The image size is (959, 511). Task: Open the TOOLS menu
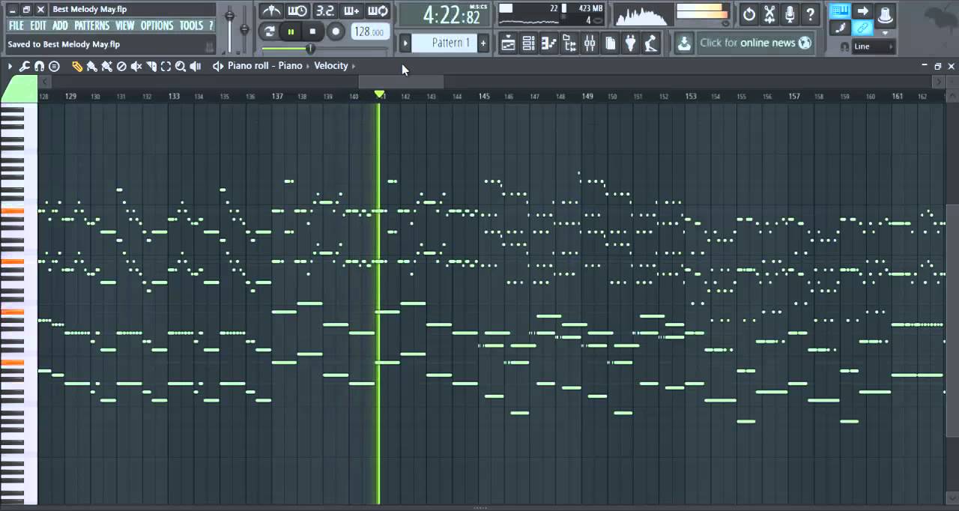click(191, 25)
